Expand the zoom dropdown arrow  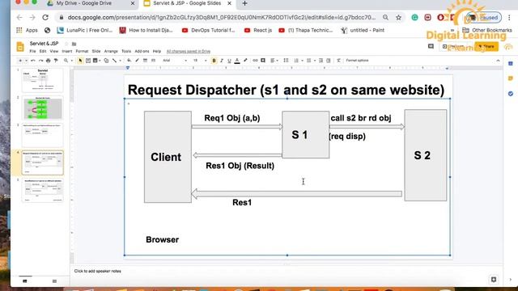71,61
